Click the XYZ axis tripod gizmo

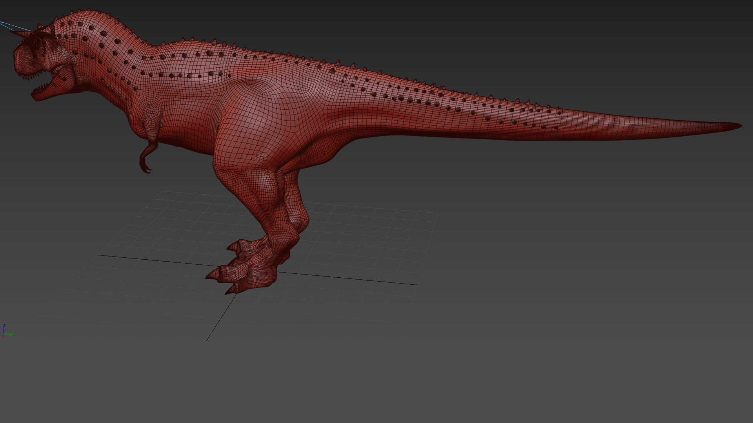[7, 331]
